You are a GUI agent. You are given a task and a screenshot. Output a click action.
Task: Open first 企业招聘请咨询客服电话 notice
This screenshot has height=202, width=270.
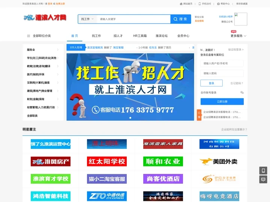coord(222,112)
